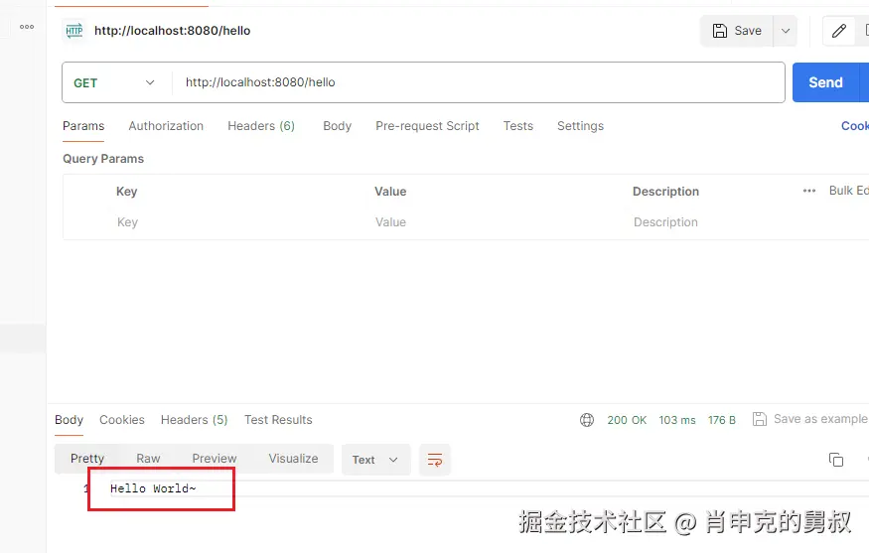Image resolution: width=869 pixels, height=553 pixels.
Task: Open the Test Results tab
Action: (278, 419)
